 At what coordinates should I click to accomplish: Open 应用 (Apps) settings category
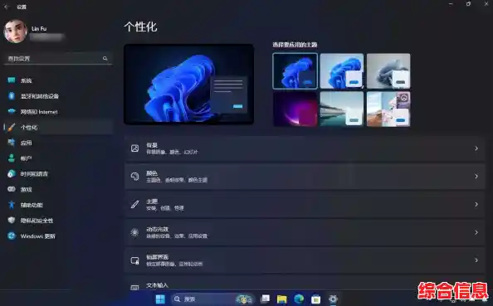pos(58,143)
